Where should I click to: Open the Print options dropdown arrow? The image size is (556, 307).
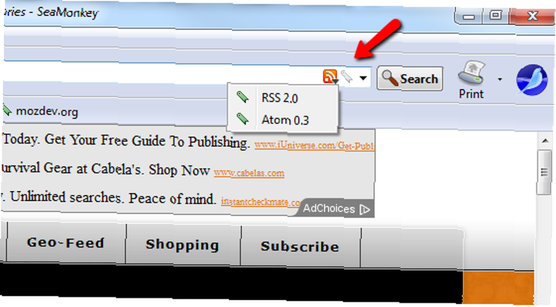pos(500,80)
